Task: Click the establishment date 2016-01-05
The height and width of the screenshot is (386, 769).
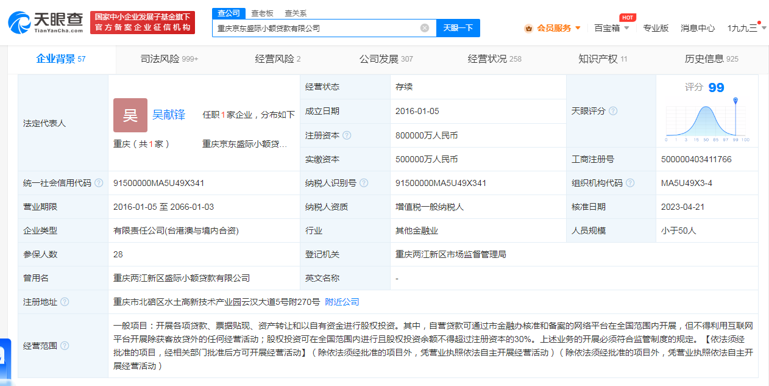Action: coord(417,111)
